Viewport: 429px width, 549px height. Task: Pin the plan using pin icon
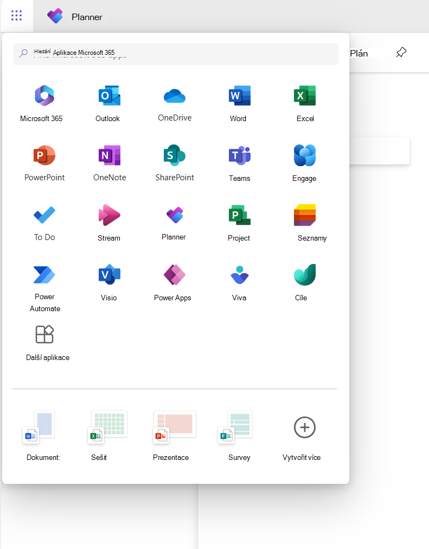click(401, 53)
